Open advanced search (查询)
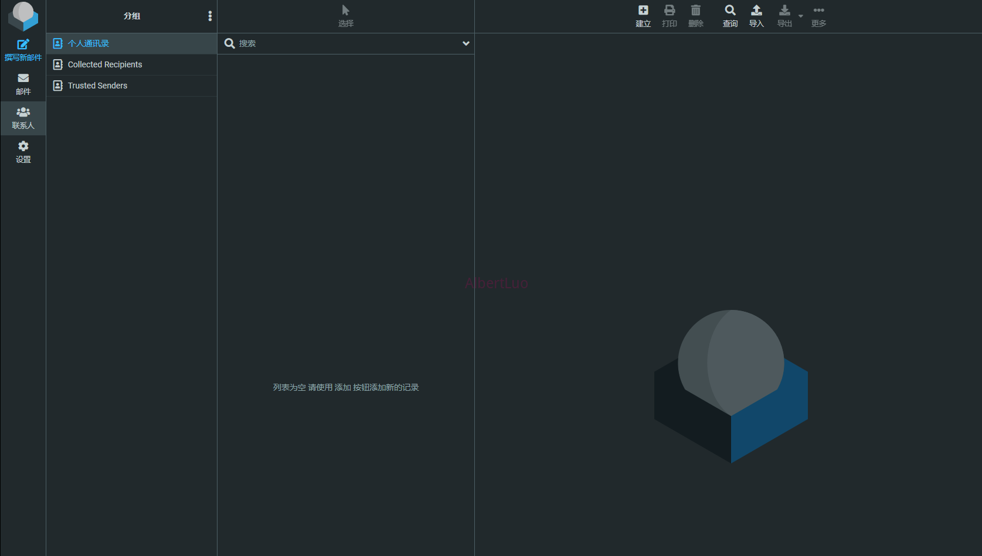The width and height of the screenshot is (982, 556). click(730, 16)
